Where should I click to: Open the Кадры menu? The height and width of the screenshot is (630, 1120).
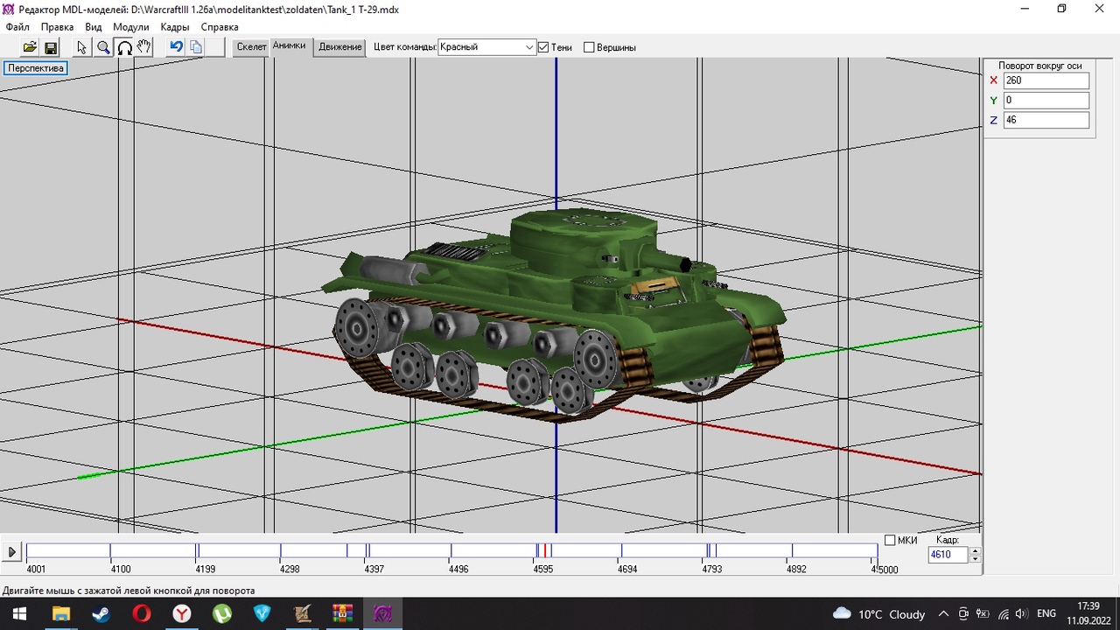pyautogui.click(x=175, y=27)
